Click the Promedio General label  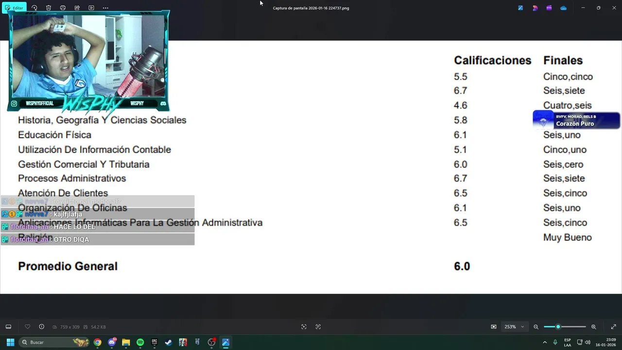tap(68, 266)
